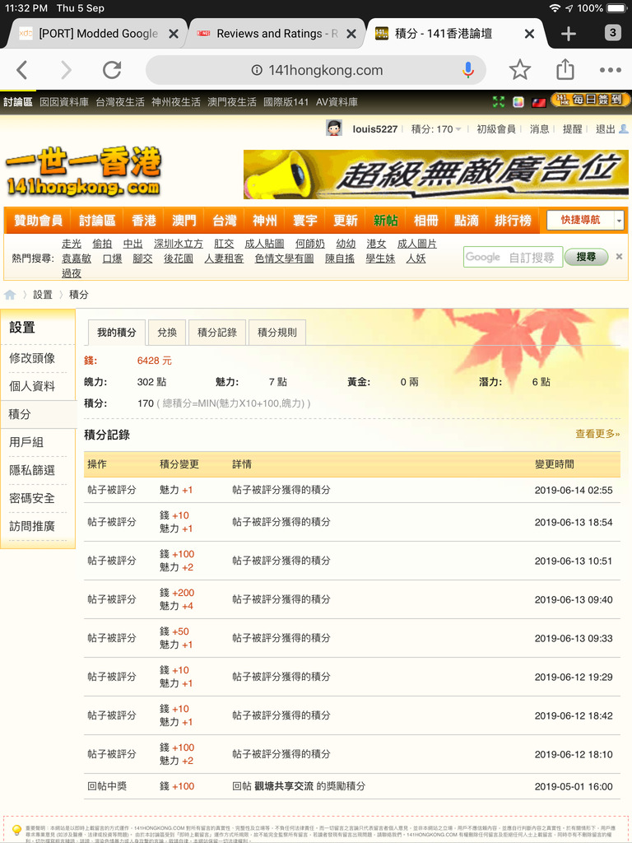632x843 pixels.
Task: Click the site info icon in the address bar
Action: click(257, 70)
